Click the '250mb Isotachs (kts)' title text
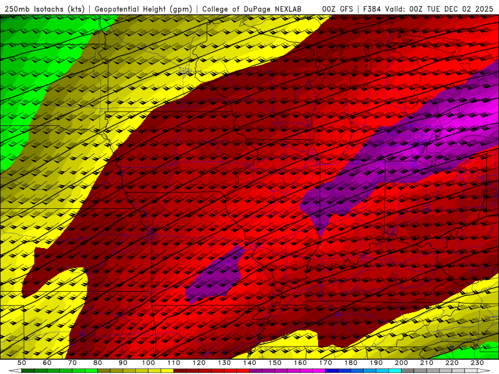Screen dimensions: 499x374 tap(44, 9)
